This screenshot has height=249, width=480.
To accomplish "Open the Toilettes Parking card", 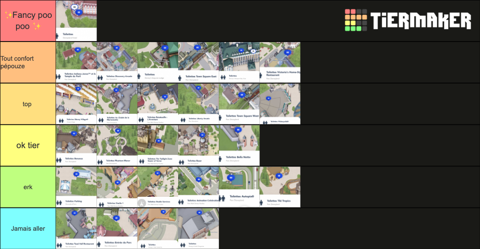I will pos(76,187).
